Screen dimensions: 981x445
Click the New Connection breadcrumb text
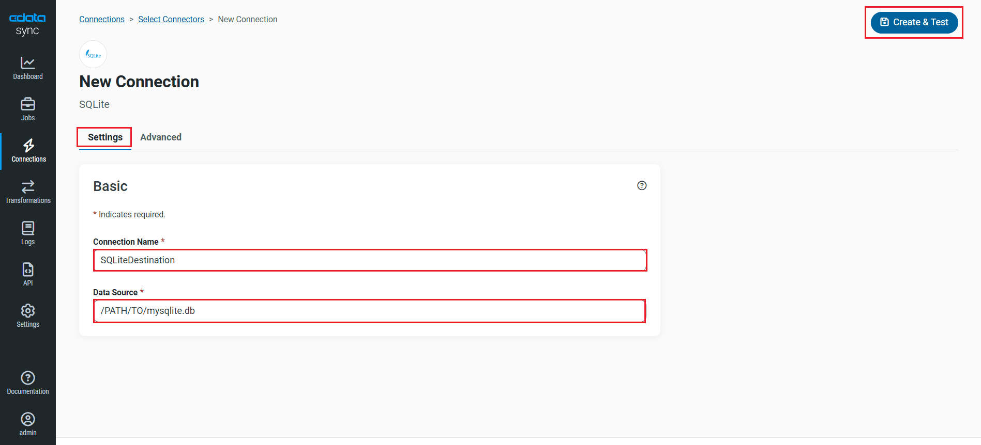coord(248,20)
